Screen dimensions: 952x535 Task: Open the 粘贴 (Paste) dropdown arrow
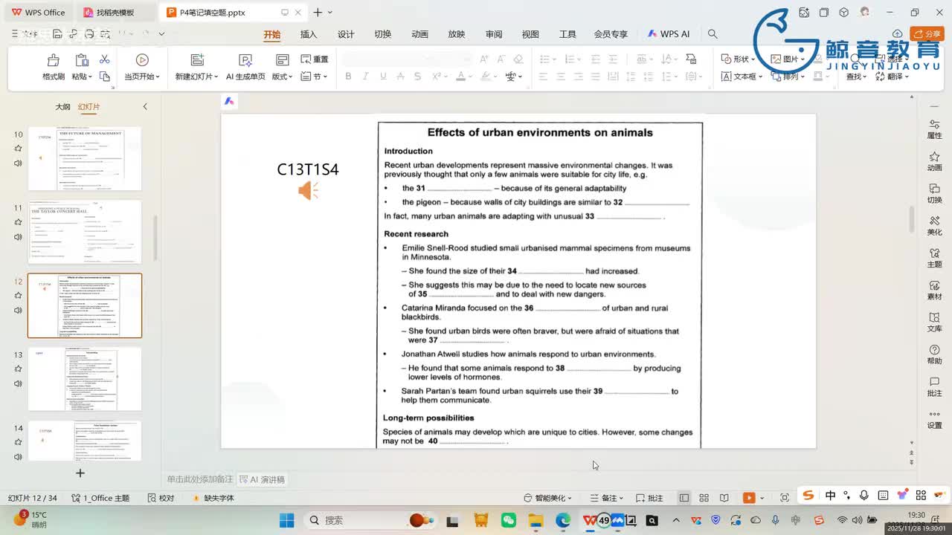click(x=91, y=77)
